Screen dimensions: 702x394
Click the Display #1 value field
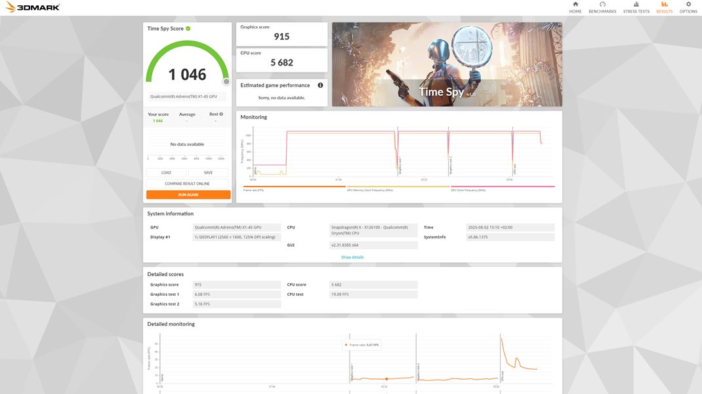[237, 237]
